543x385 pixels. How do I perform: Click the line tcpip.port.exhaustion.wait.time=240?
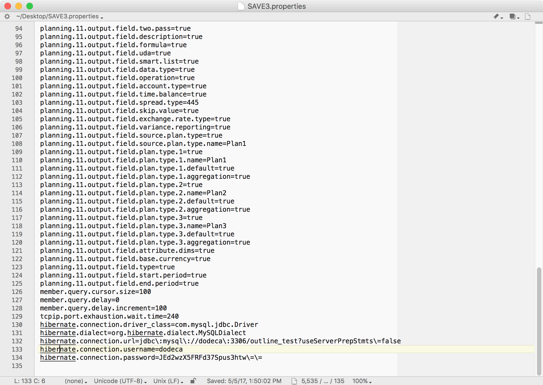(109, 316)
